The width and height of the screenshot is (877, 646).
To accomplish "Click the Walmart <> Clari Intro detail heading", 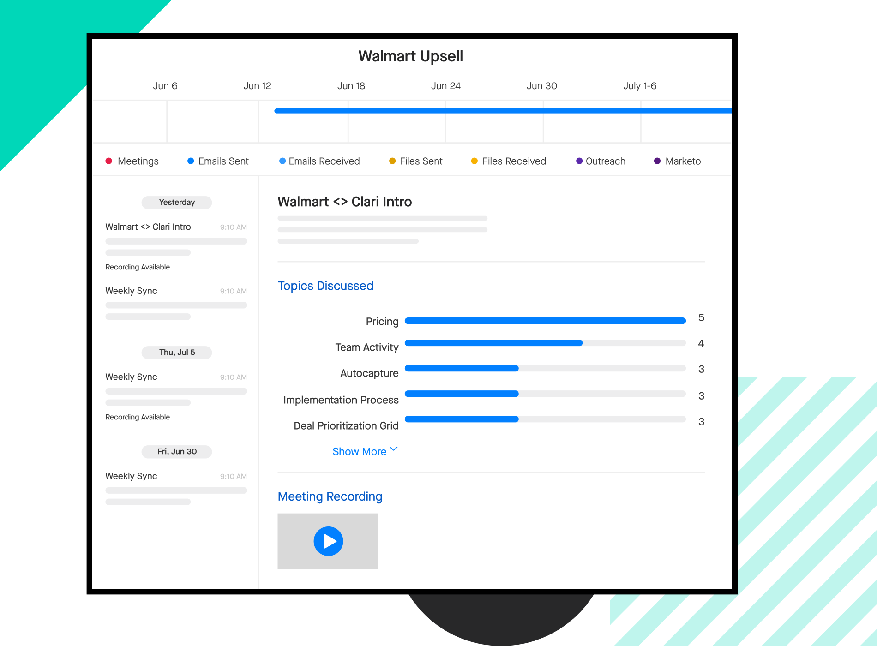I will [345, 202].
